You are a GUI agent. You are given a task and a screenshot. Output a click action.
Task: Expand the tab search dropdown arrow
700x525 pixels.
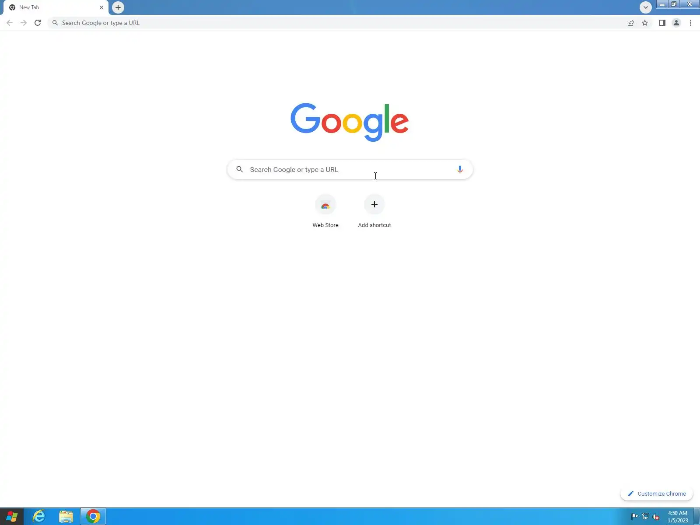(646, 7)
